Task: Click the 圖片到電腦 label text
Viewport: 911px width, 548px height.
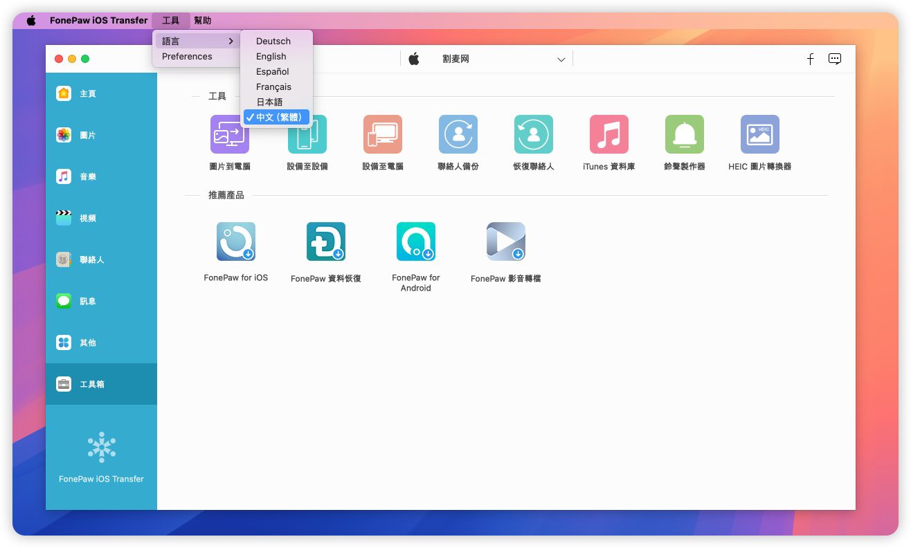Action: click(x=230, y=167)
